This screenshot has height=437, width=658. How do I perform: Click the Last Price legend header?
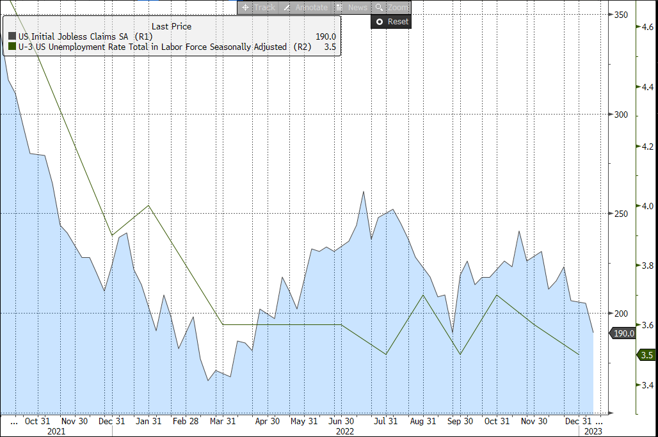click(171, 26)
